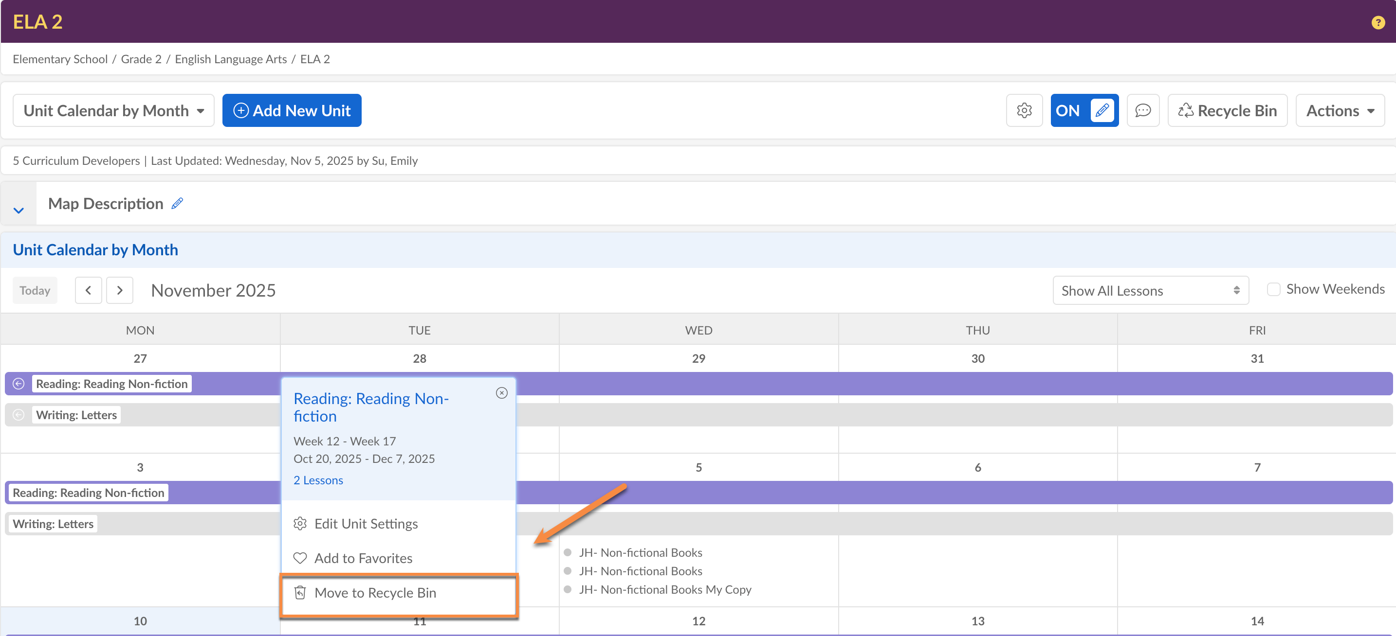Click the back arrow on Reading Non-fiction bar
Screen dimensions: 1396x636
pyautogui.click(x=18, y=384)
